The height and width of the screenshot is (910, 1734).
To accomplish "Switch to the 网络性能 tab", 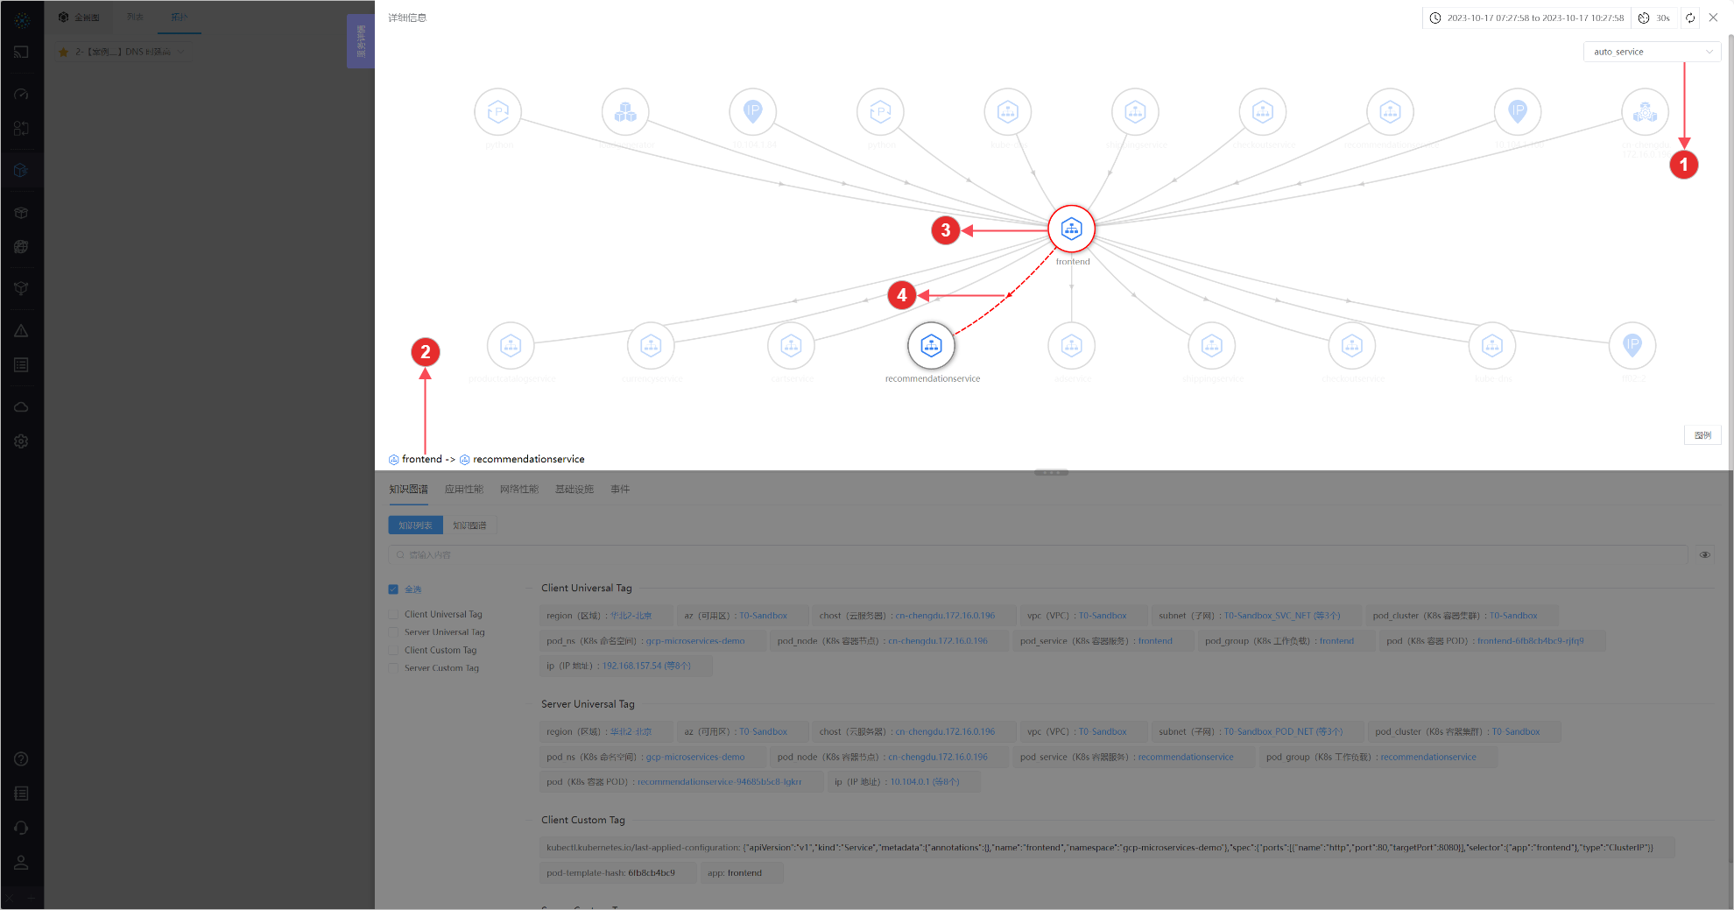I will coord(518,490).
